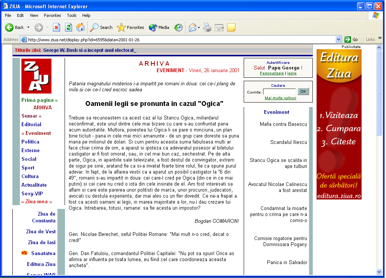This screenshot has width=386, height=278.
Task: Open Ziua de Constanta link
Action: pos(44,218)
